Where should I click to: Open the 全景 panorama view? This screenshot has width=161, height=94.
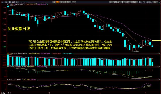[17, 2]
